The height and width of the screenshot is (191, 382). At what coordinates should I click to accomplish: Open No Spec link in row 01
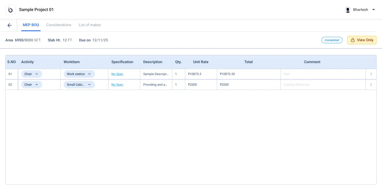coord(117,74)
